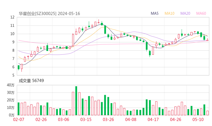Click the 03-26 date axis label
This screenshot has width=212, height=126.
point(108,119)
